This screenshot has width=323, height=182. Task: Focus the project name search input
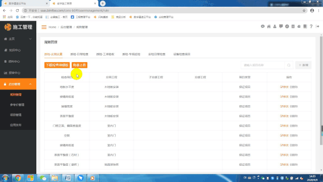coord(262,65)
